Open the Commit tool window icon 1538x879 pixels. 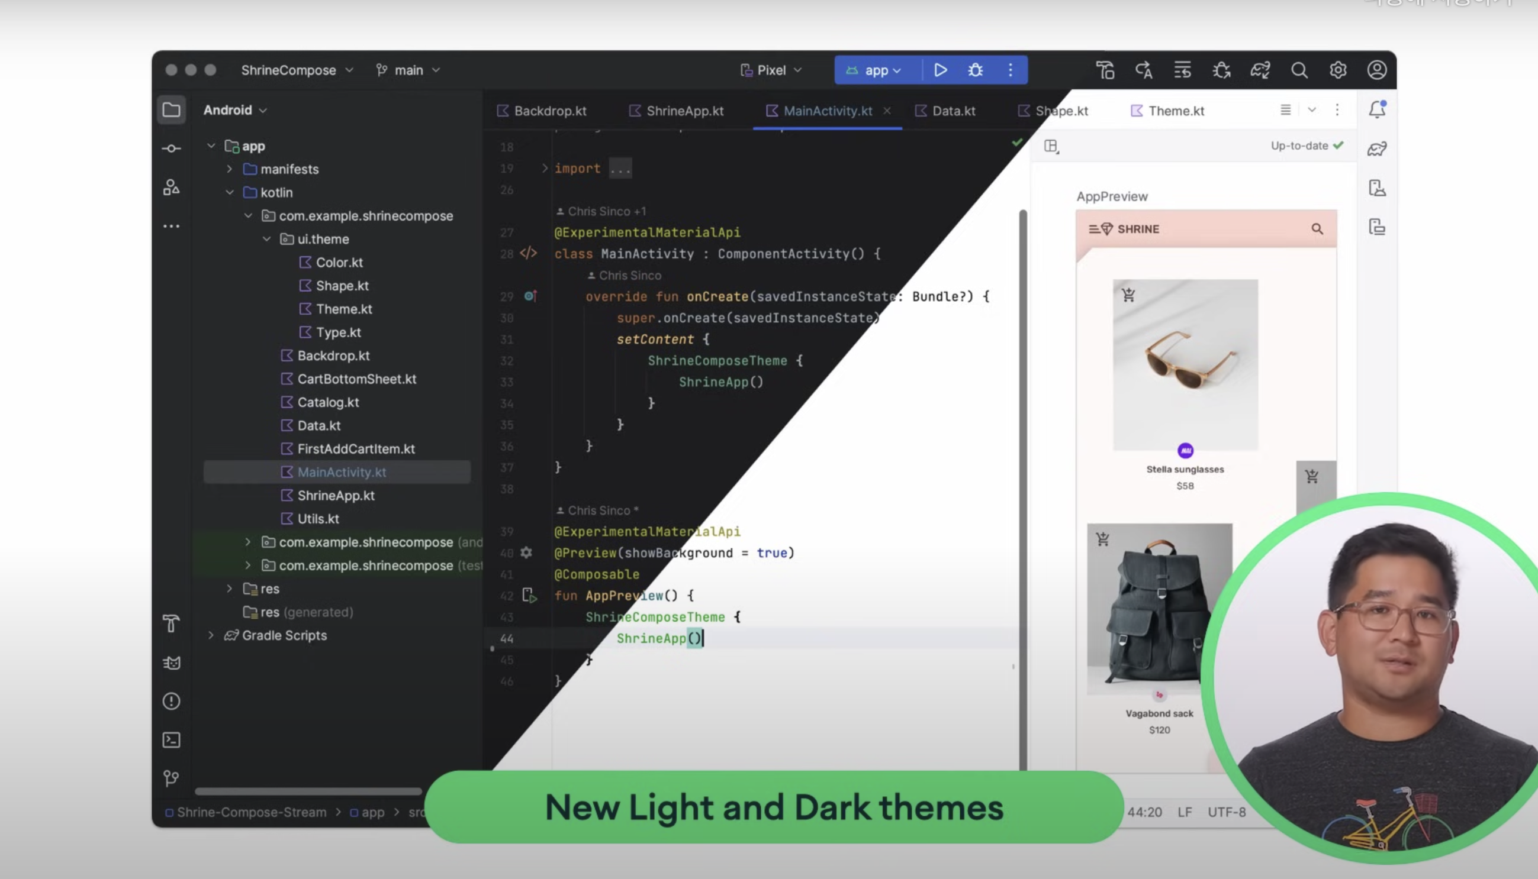click(172, 148)
